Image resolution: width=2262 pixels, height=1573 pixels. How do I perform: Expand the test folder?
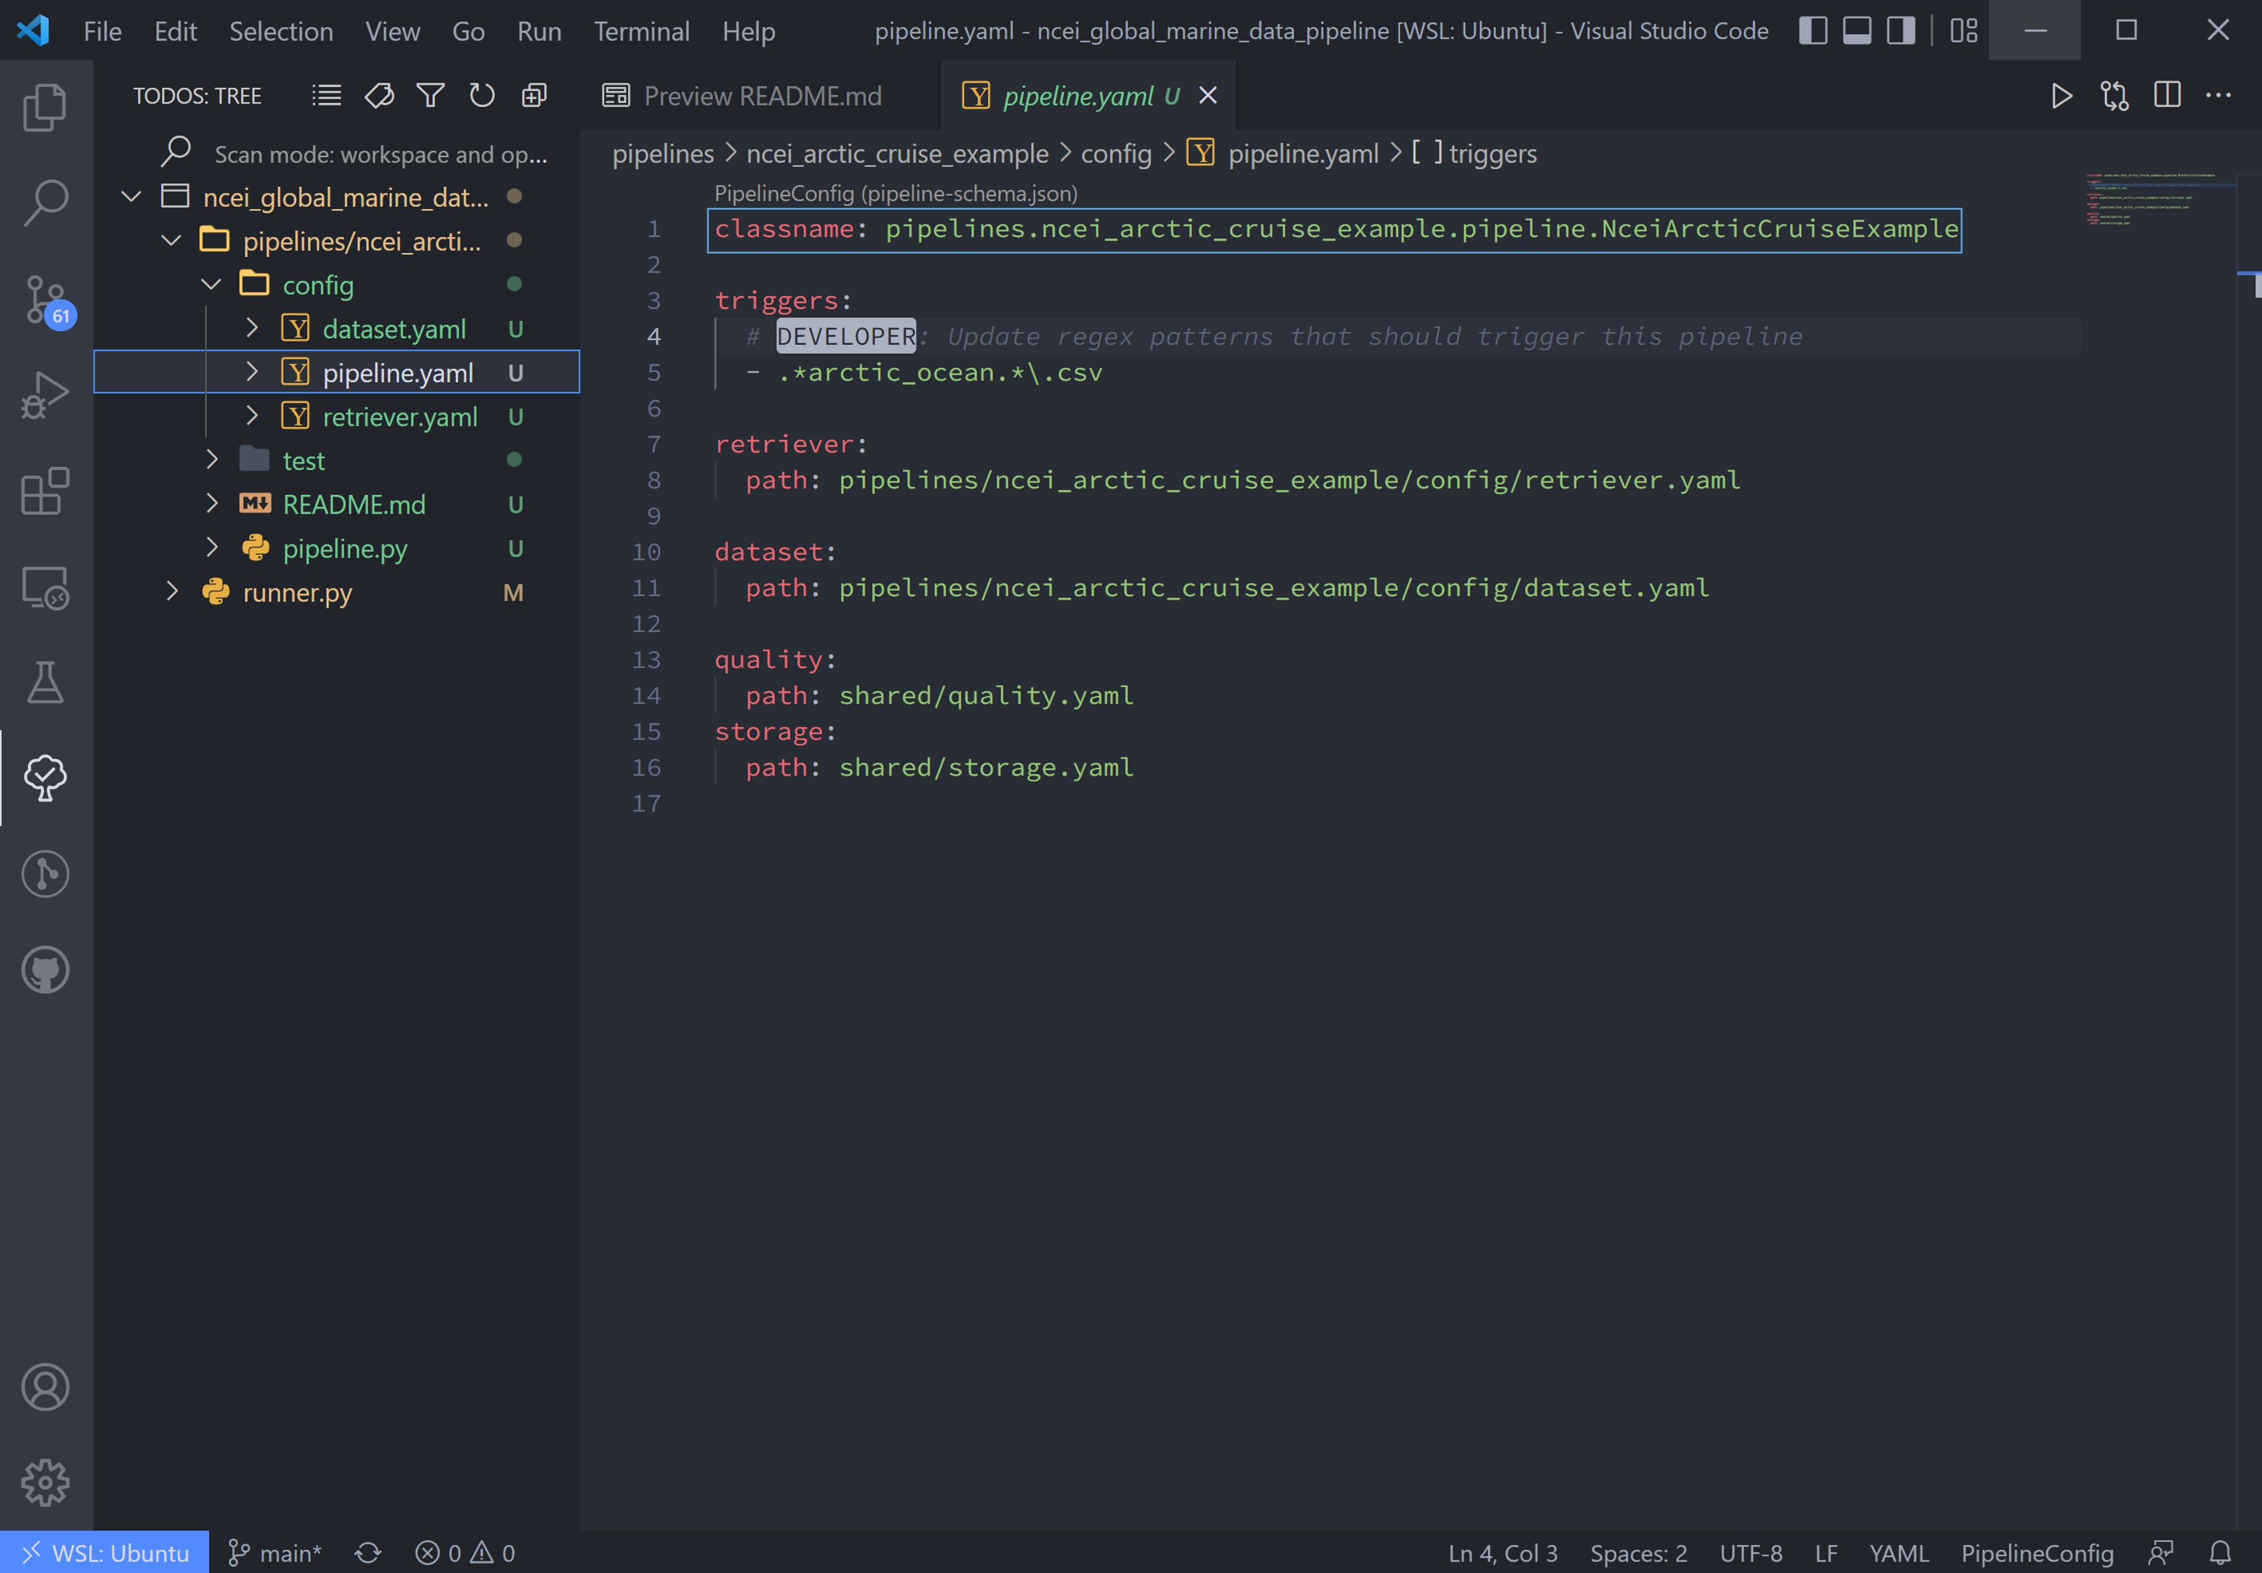pyautogui.click(x=211, y=460)
